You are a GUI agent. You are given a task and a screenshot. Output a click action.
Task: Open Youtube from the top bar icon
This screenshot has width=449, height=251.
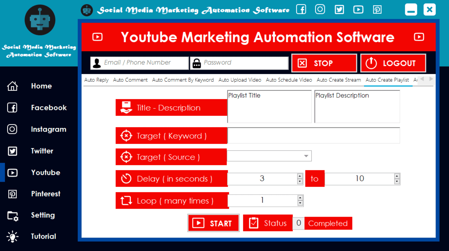pos(358,10)
